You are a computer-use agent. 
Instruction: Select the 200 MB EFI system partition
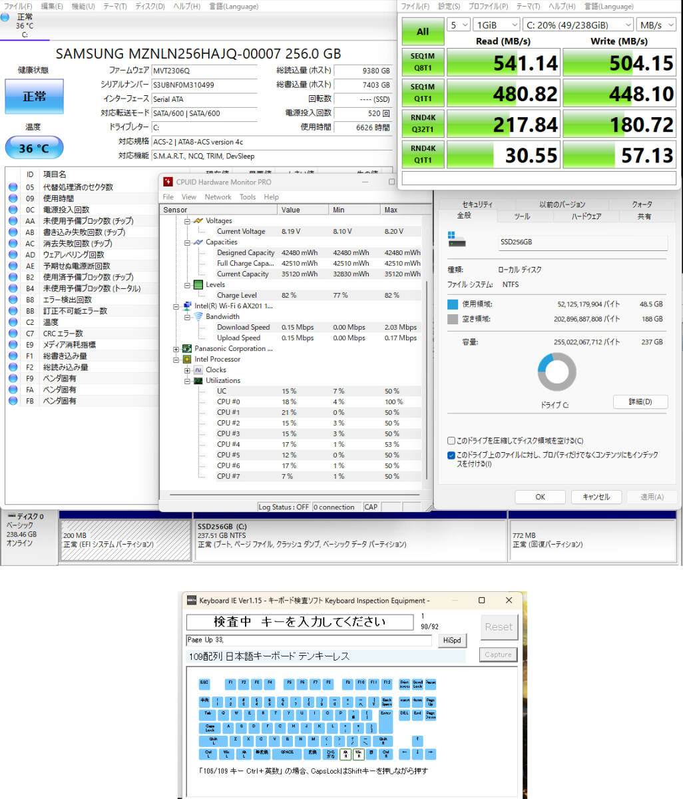pos(126,539)
